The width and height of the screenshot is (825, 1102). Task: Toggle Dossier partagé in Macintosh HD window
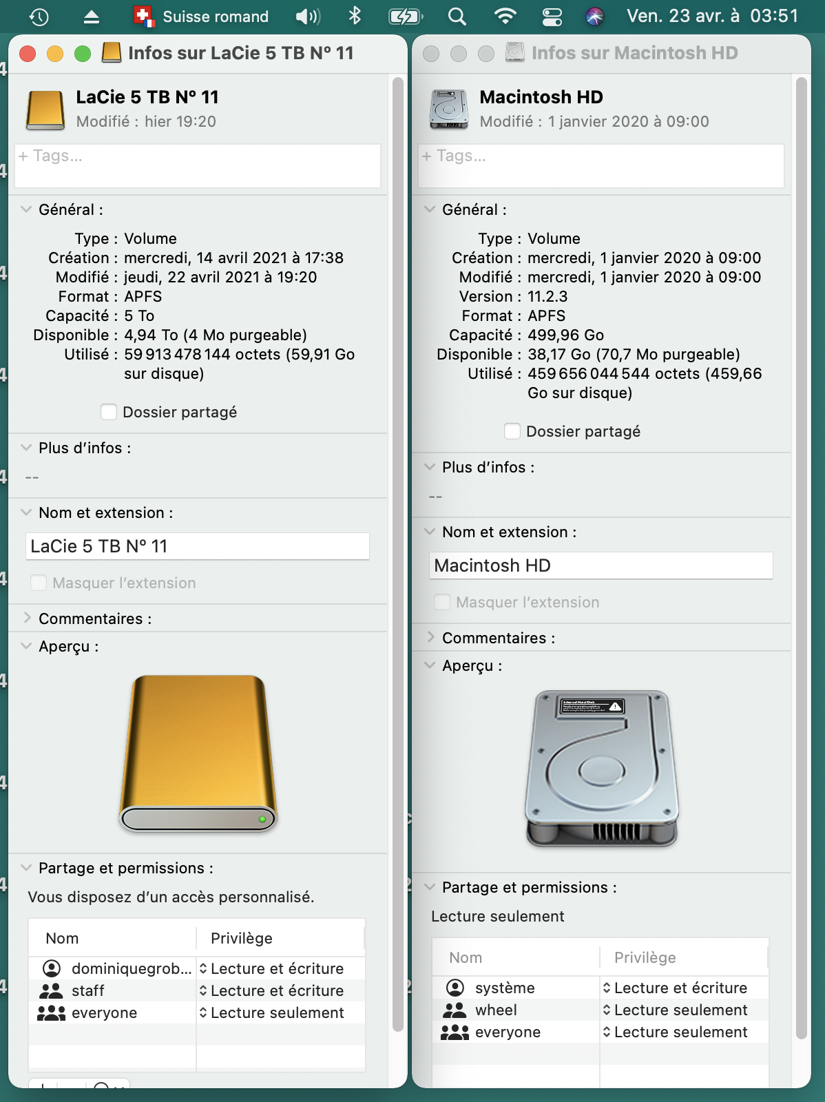[x=512, y=431]
